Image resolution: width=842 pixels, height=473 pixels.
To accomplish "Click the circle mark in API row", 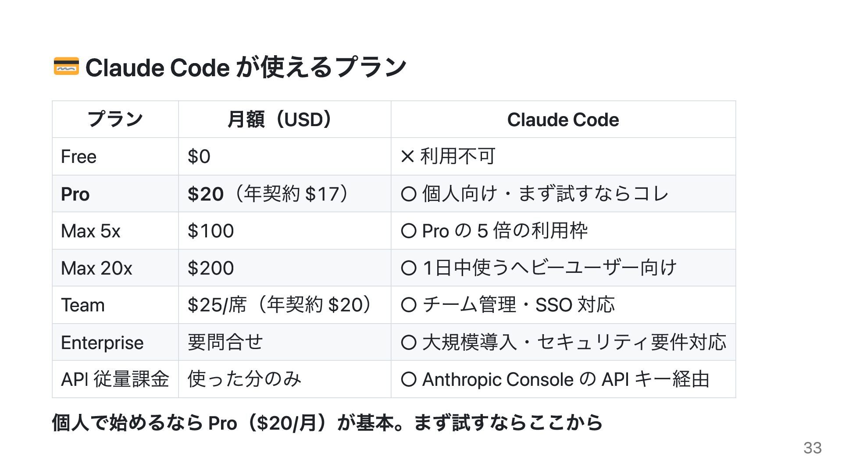I will click(408, 379).
